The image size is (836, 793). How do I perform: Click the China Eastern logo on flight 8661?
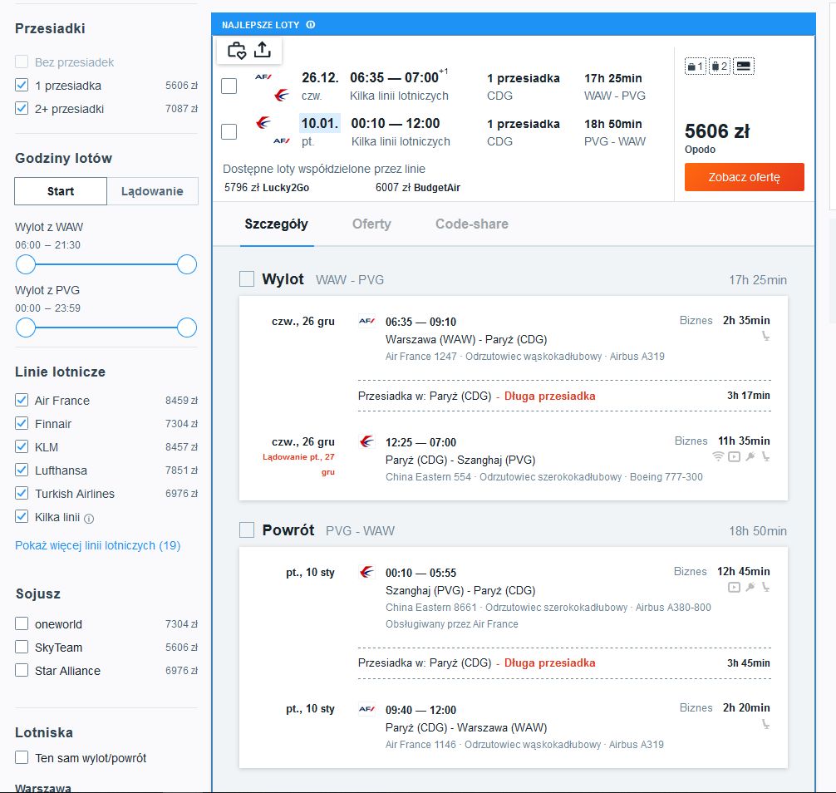[366, 572]
